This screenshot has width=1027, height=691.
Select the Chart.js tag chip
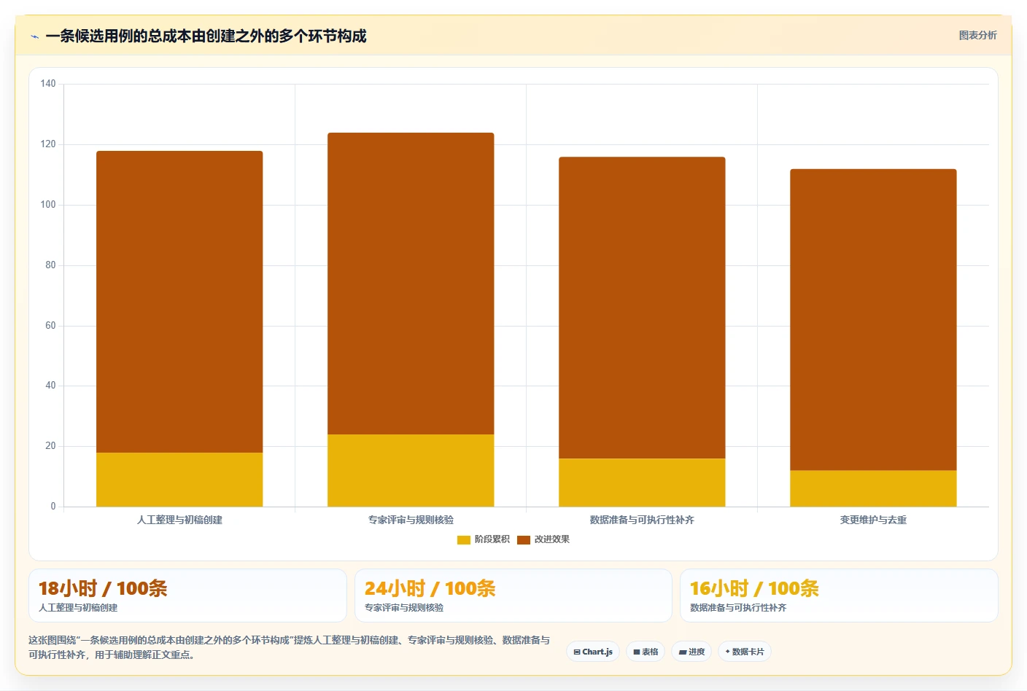[x=593, y=652]
